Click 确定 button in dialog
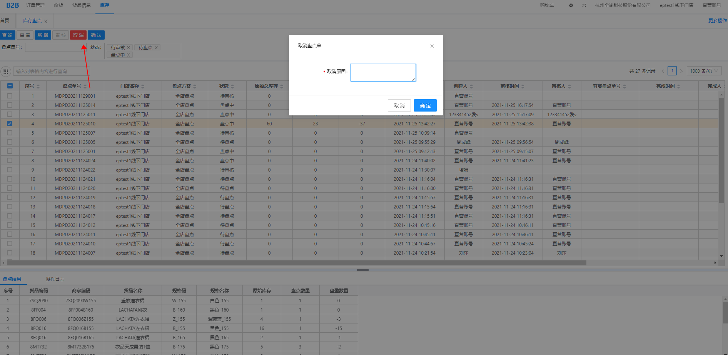 click(x=425, y=105)
